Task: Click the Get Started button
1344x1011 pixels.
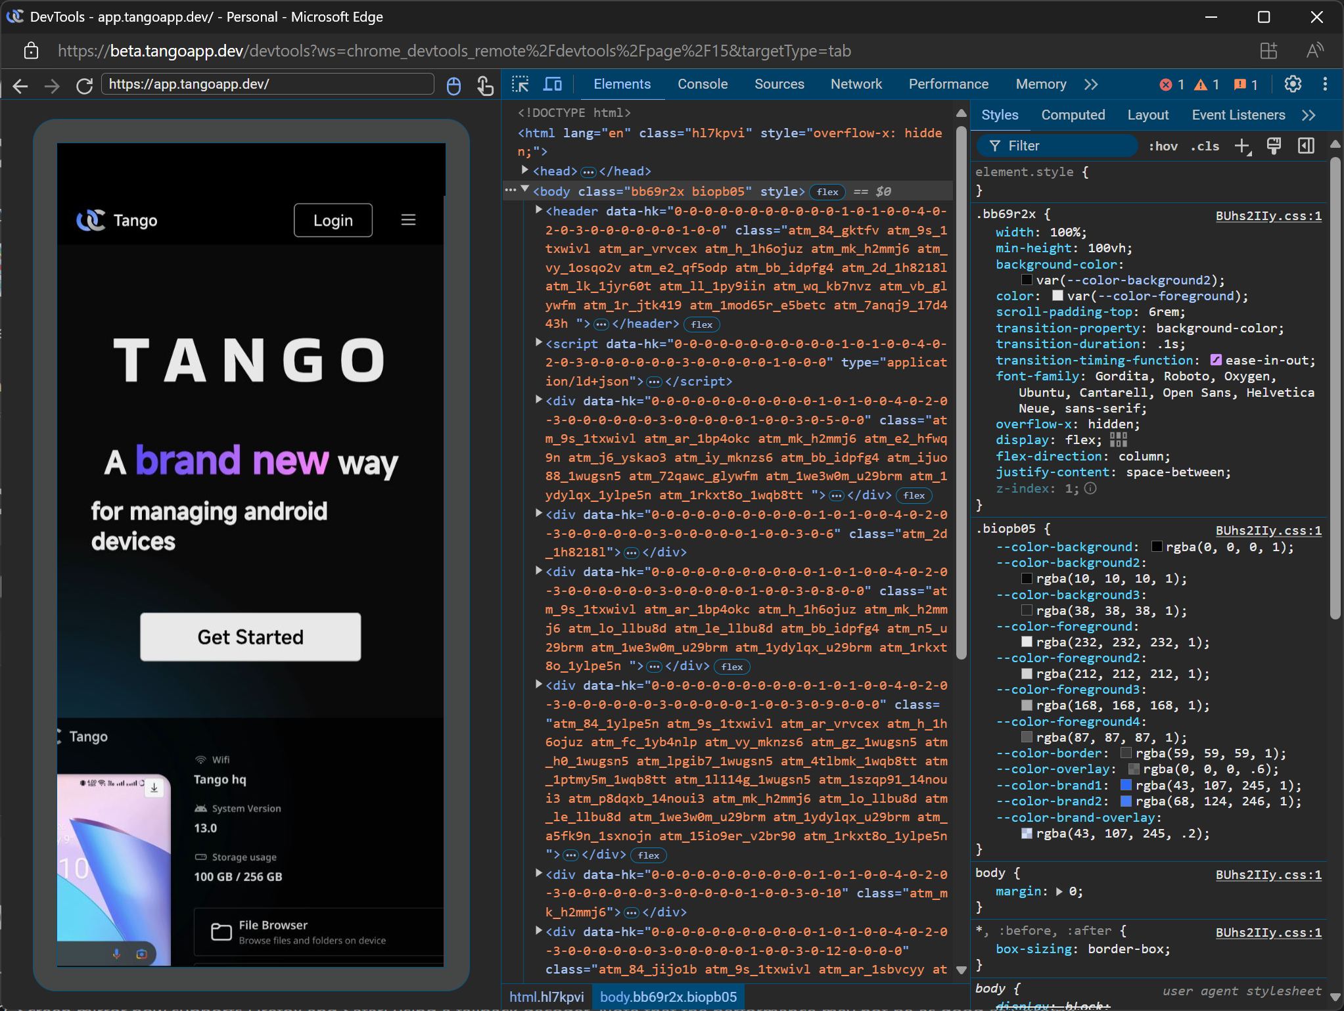Action: click(x=250, y=637)
